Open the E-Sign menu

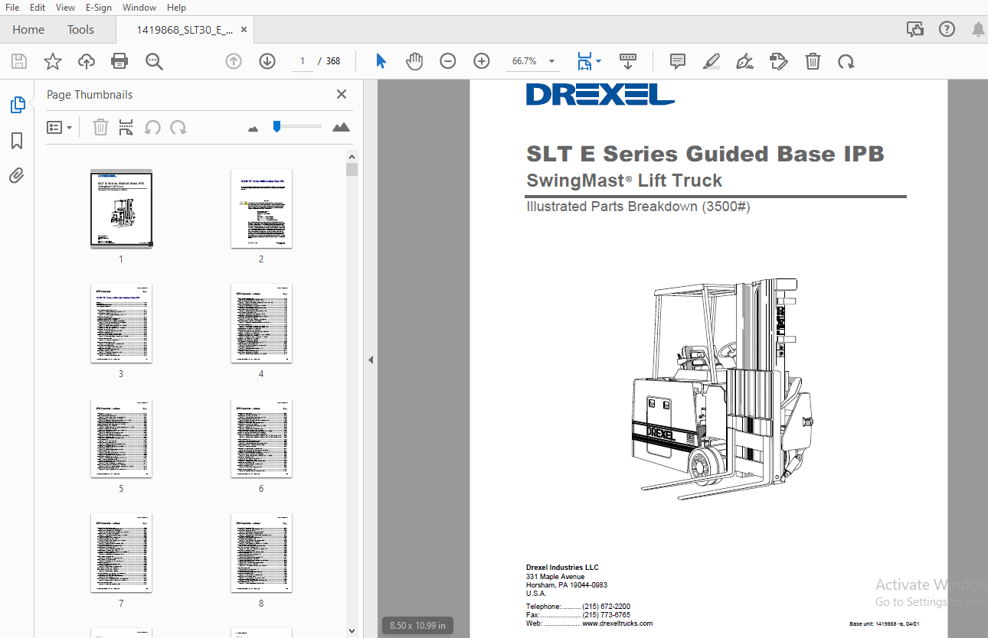[98, 7]
